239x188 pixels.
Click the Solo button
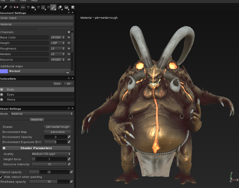(x=57, y=84)
